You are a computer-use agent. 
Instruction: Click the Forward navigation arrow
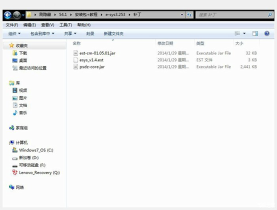coord(17,15)
